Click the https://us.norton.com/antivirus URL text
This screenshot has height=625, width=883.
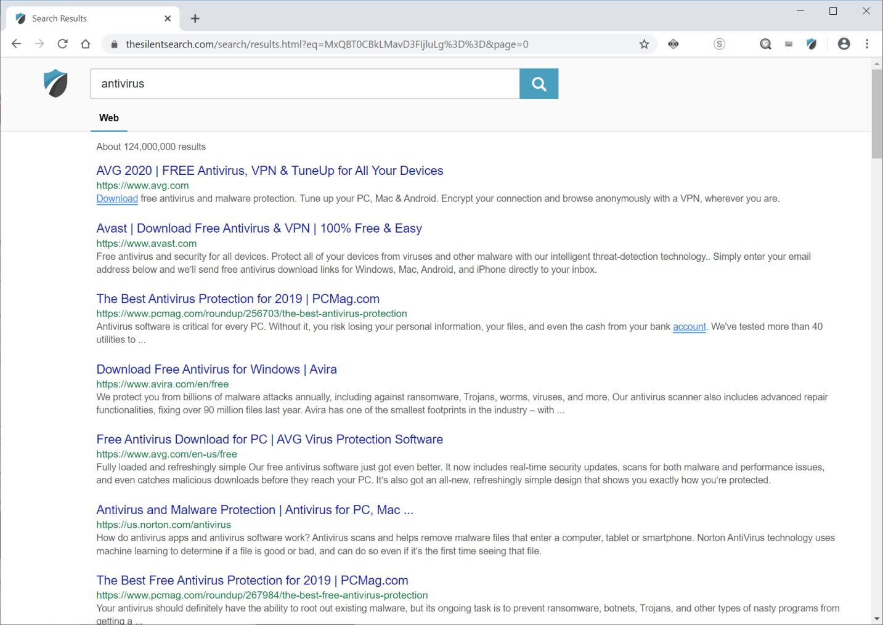(163, 525)
